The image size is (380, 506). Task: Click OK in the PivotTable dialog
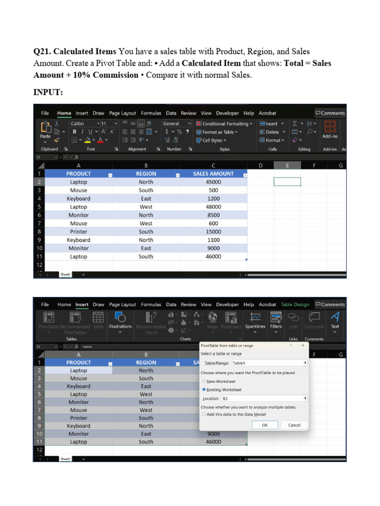click(265, 425)
